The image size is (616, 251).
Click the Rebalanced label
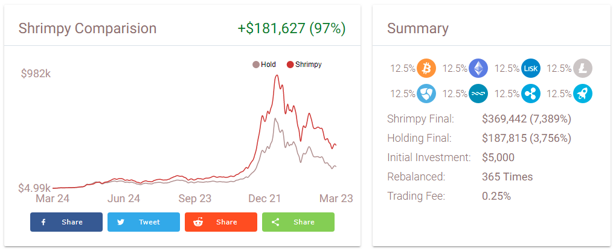416,177
